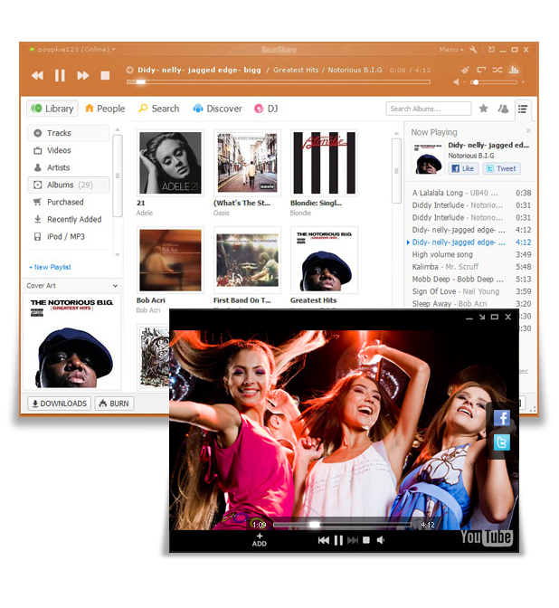Viewport: 559px width, 608px height.
Task: Select 'A Lalalala Long - UB40' in playlist
Action: pyautogui.click(x=471, y=193)
